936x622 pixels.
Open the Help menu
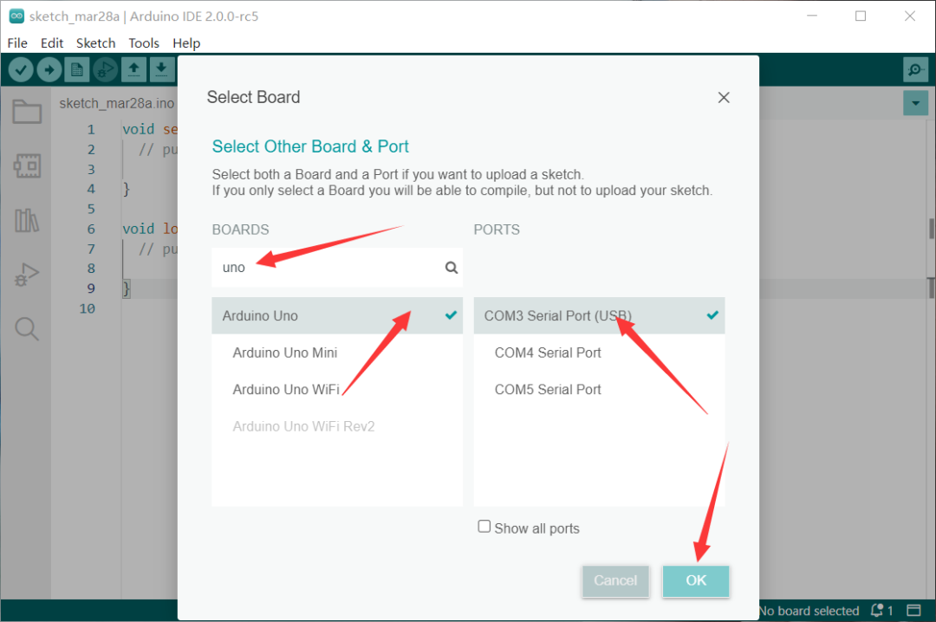(186, 43)
